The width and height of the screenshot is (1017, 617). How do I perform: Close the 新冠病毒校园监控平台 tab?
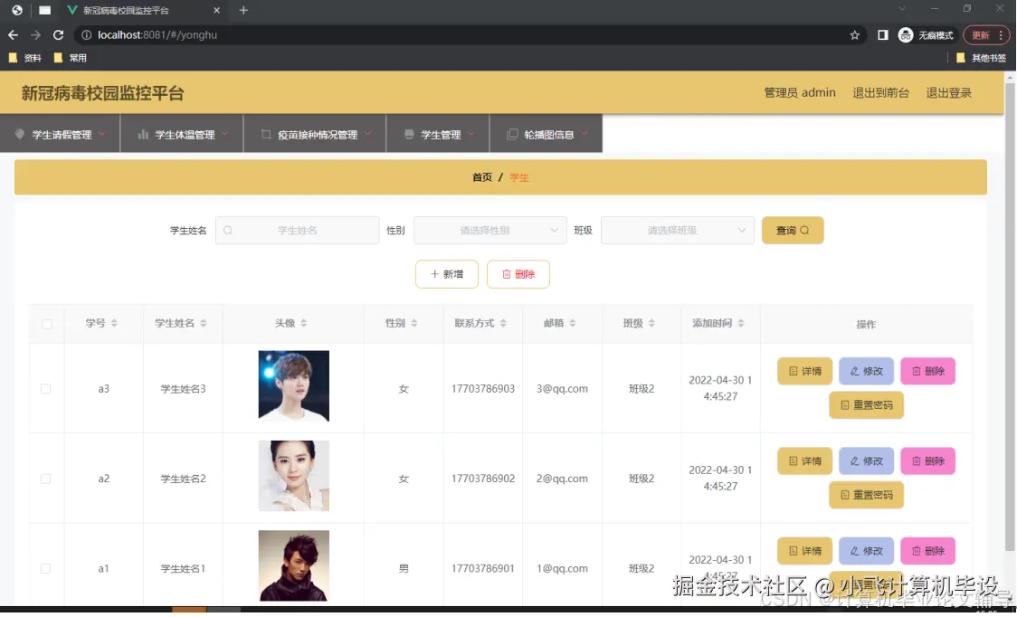click(216, 10)
